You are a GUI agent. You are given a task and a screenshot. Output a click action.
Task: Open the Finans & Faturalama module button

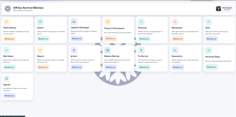tap(110, 38)
